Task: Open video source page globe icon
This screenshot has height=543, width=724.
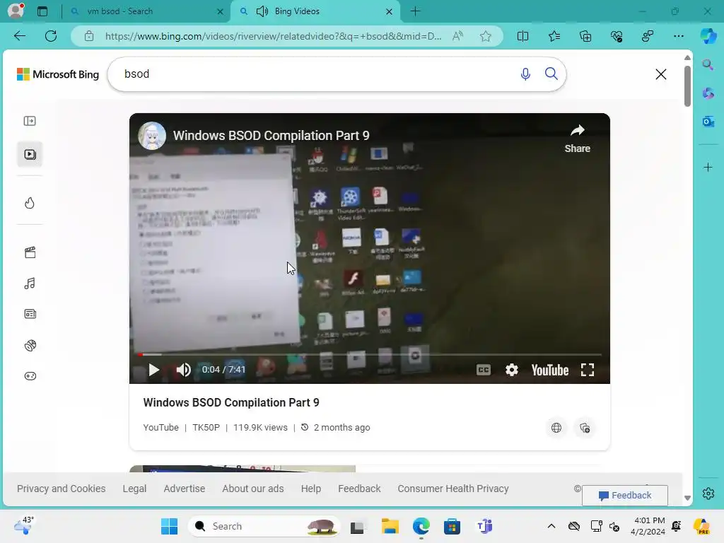Action: [x=556, y=428]
